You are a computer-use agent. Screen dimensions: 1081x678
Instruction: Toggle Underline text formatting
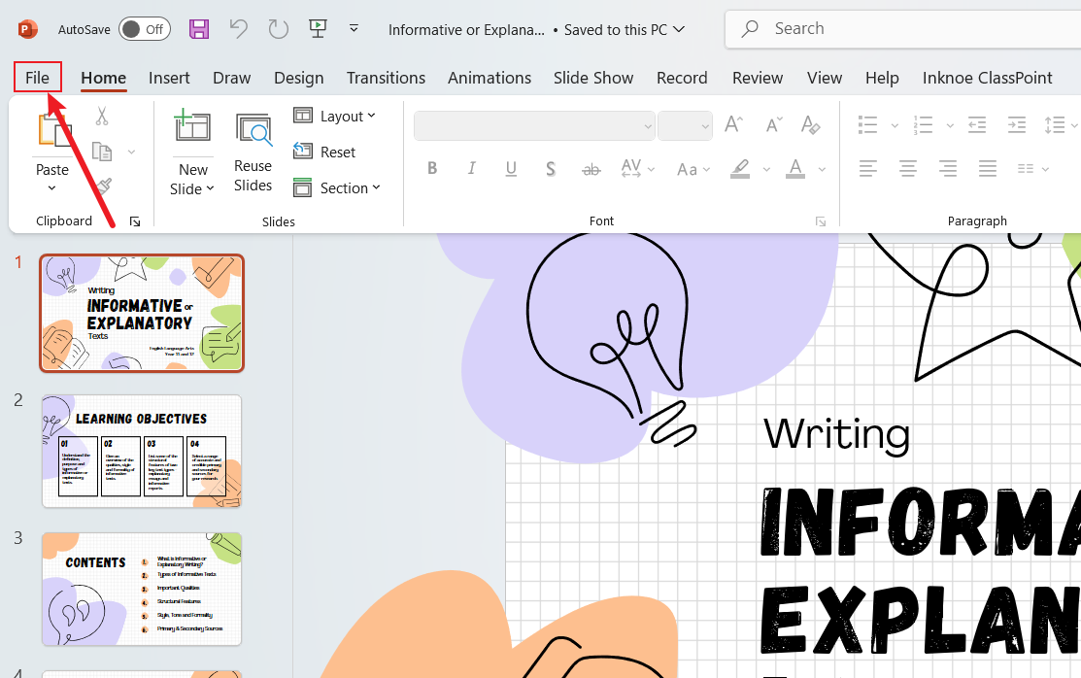(x=511, y=168)
